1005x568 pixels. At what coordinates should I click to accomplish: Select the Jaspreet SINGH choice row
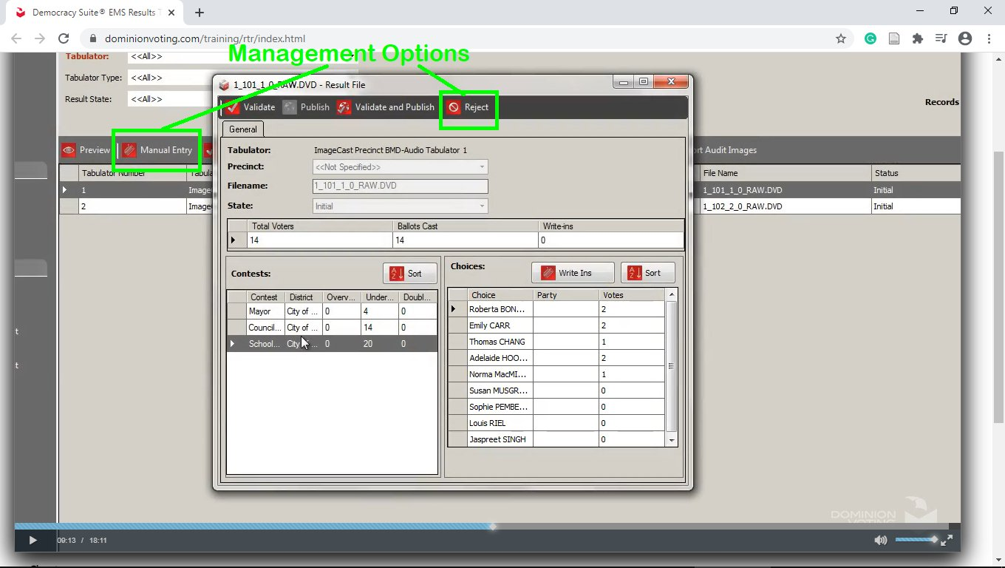point(556,439)
